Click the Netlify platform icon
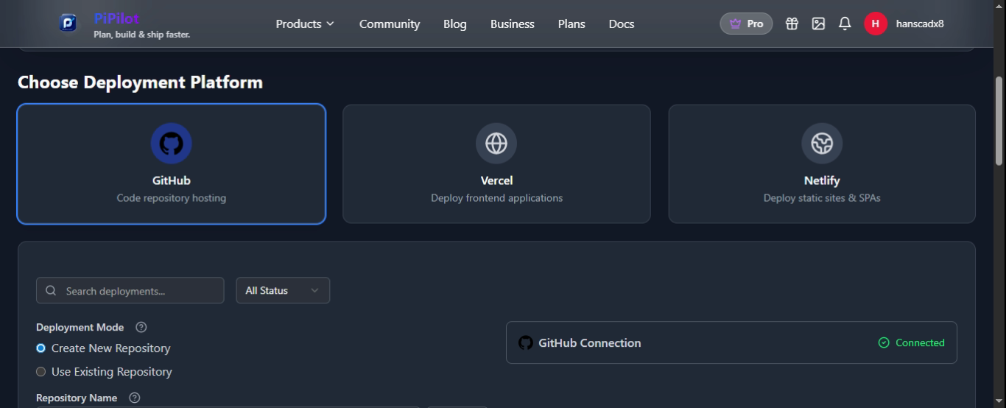 click(822, 143)
